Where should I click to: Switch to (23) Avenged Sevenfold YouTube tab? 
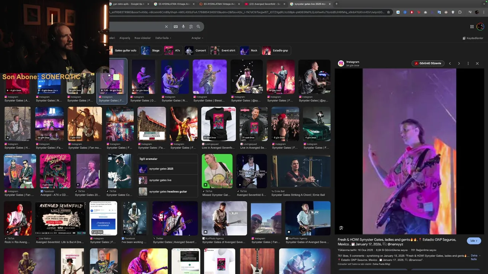point(264,4)
